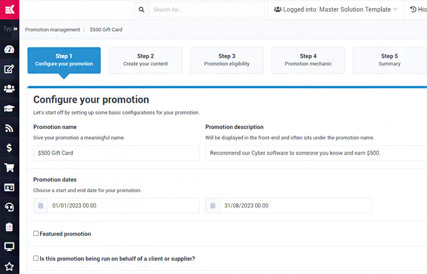
Task: Switch to Step 4 Promotion mechanic
Action: (308, 60)
